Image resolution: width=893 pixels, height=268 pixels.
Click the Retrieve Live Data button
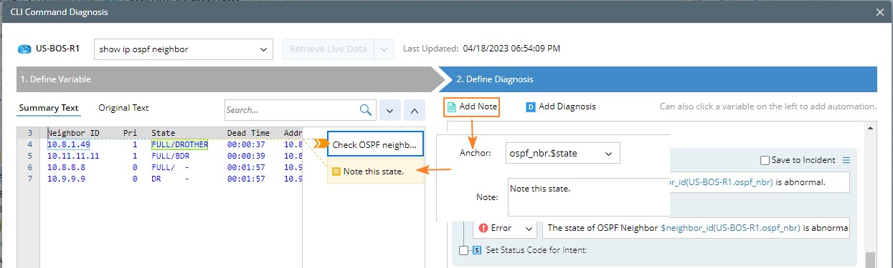(x=329, y=49)
